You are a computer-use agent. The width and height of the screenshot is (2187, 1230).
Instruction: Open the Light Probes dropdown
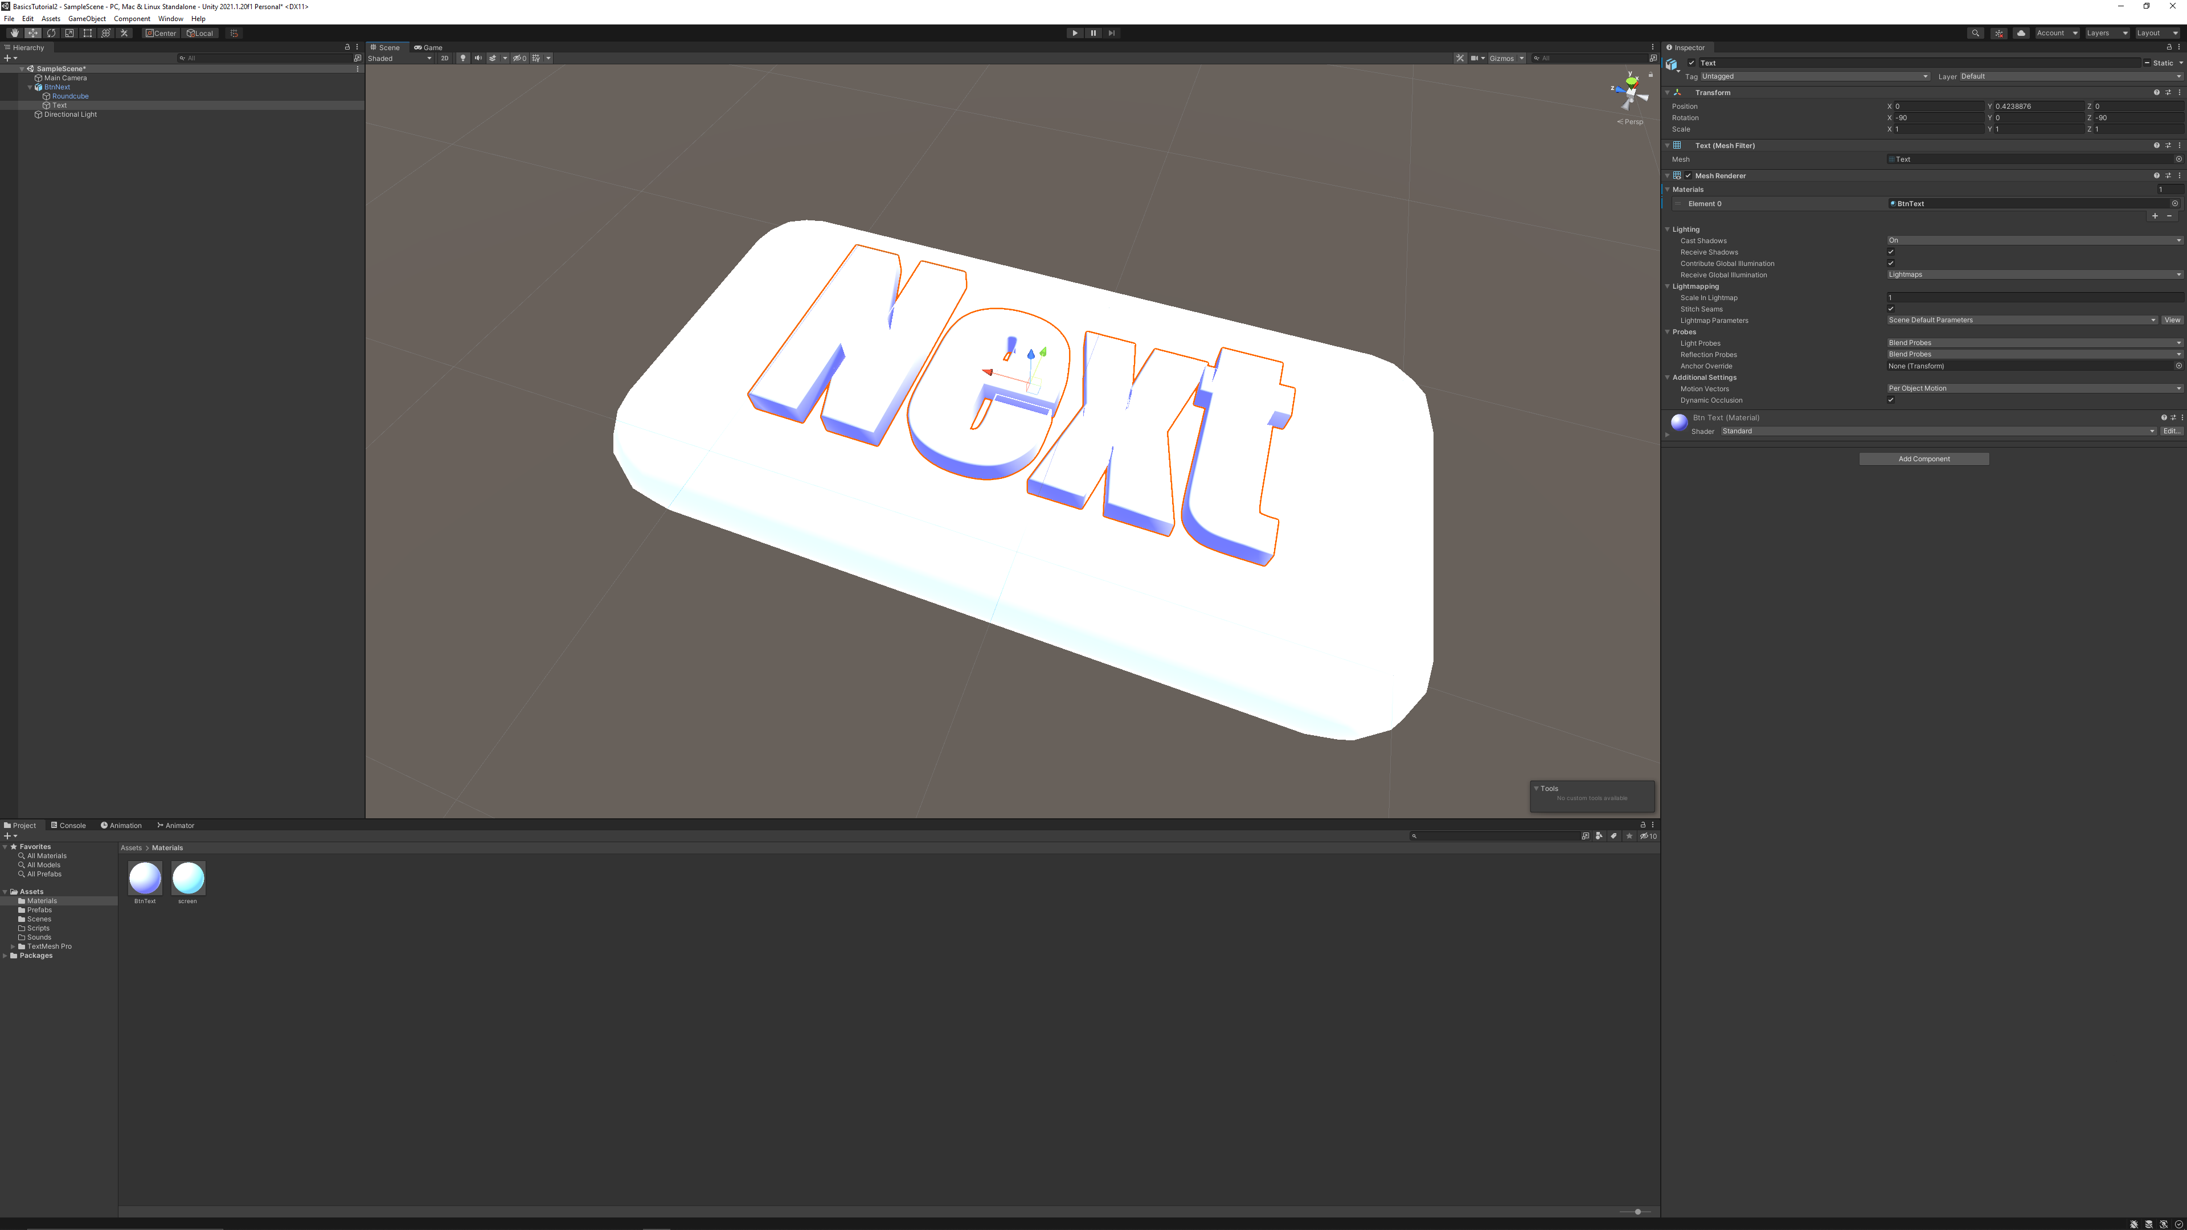pyautogui.click(x=2035, y=343)
